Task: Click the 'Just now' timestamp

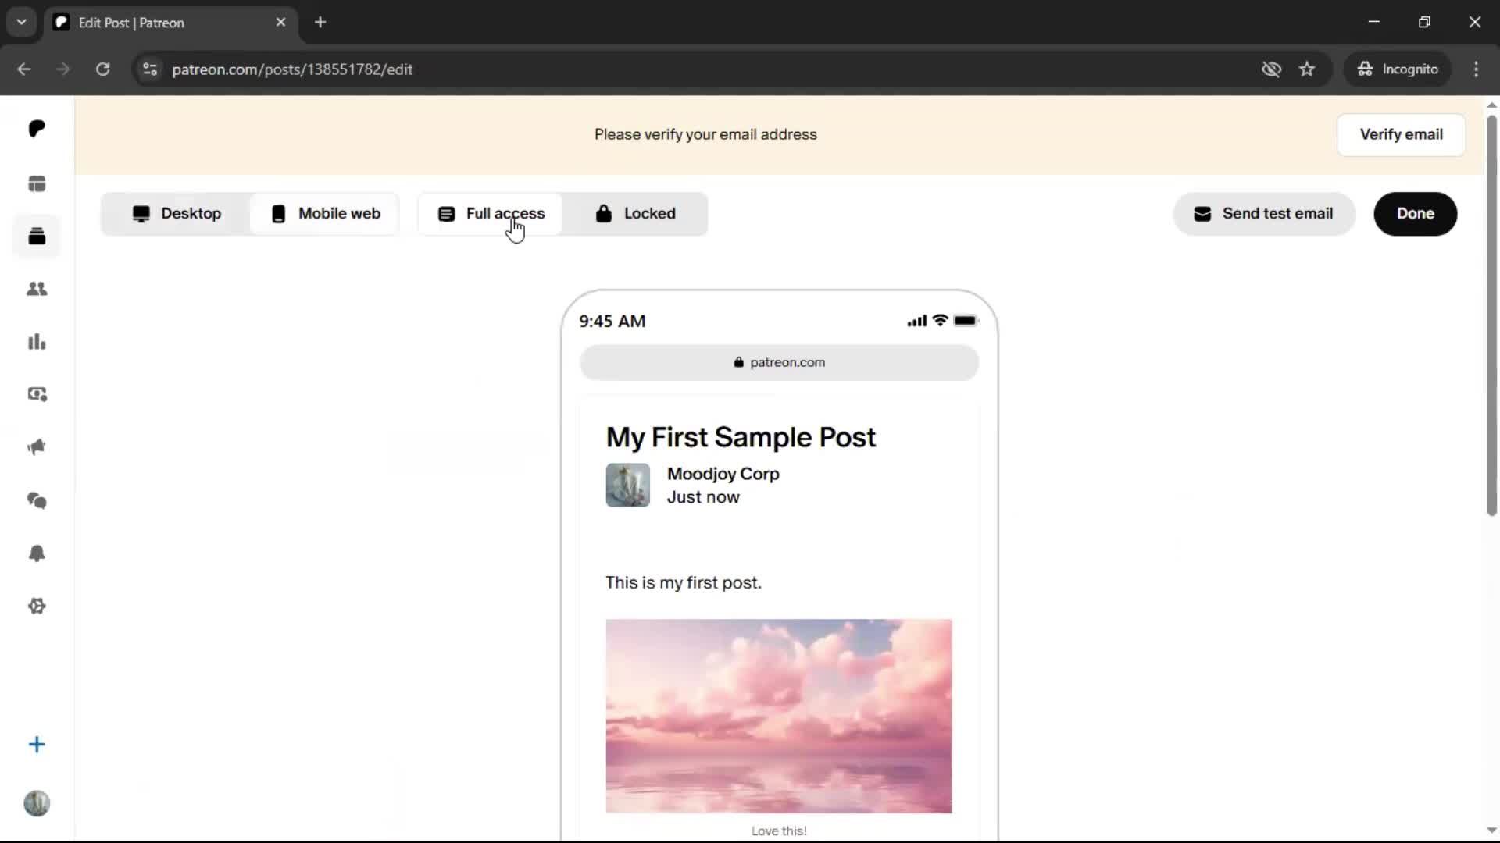Action: 702,497
